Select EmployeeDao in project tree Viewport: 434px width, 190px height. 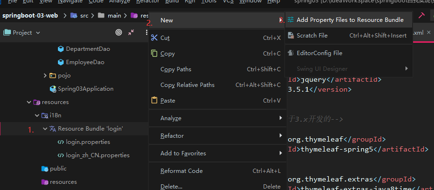(x=85, y=62)
